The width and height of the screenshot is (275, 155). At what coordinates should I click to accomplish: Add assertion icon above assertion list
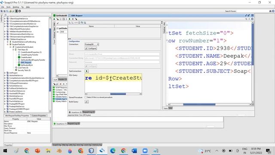point(55,84)
